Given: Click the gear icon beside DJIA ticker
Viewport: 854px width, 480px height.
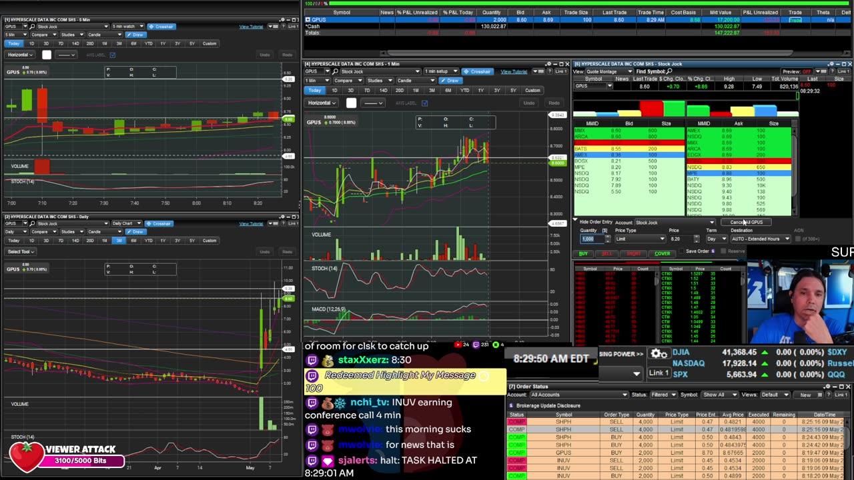Looking at the screenshot, I should click(x=659, y=354).
